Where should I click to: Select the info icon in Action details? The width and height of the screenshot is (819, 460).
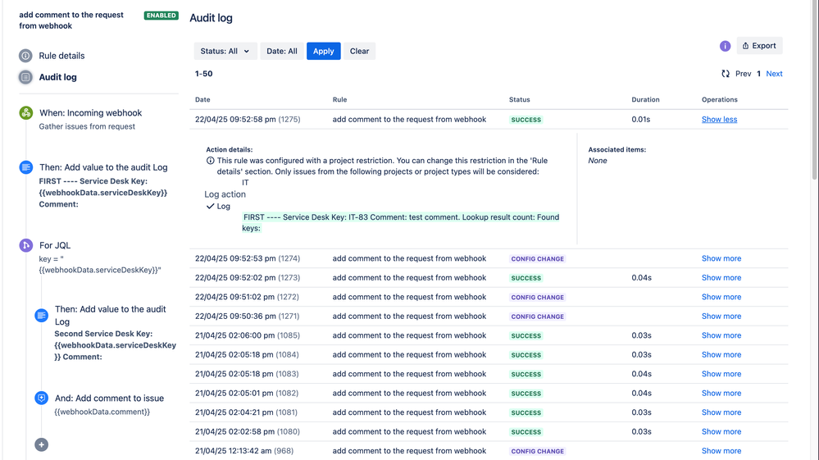click(210, 161)
